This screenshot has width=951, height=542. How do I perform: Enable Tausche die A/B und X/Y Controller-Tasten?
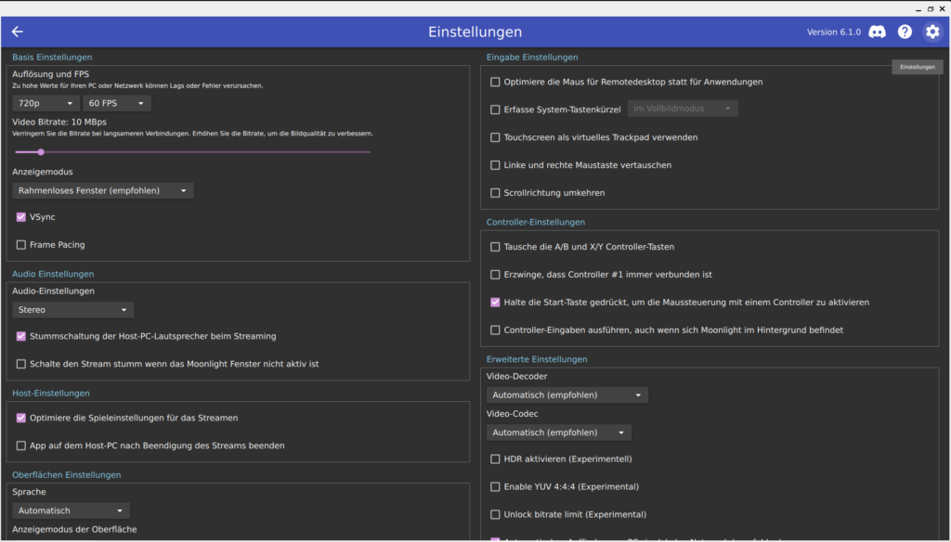496,247
